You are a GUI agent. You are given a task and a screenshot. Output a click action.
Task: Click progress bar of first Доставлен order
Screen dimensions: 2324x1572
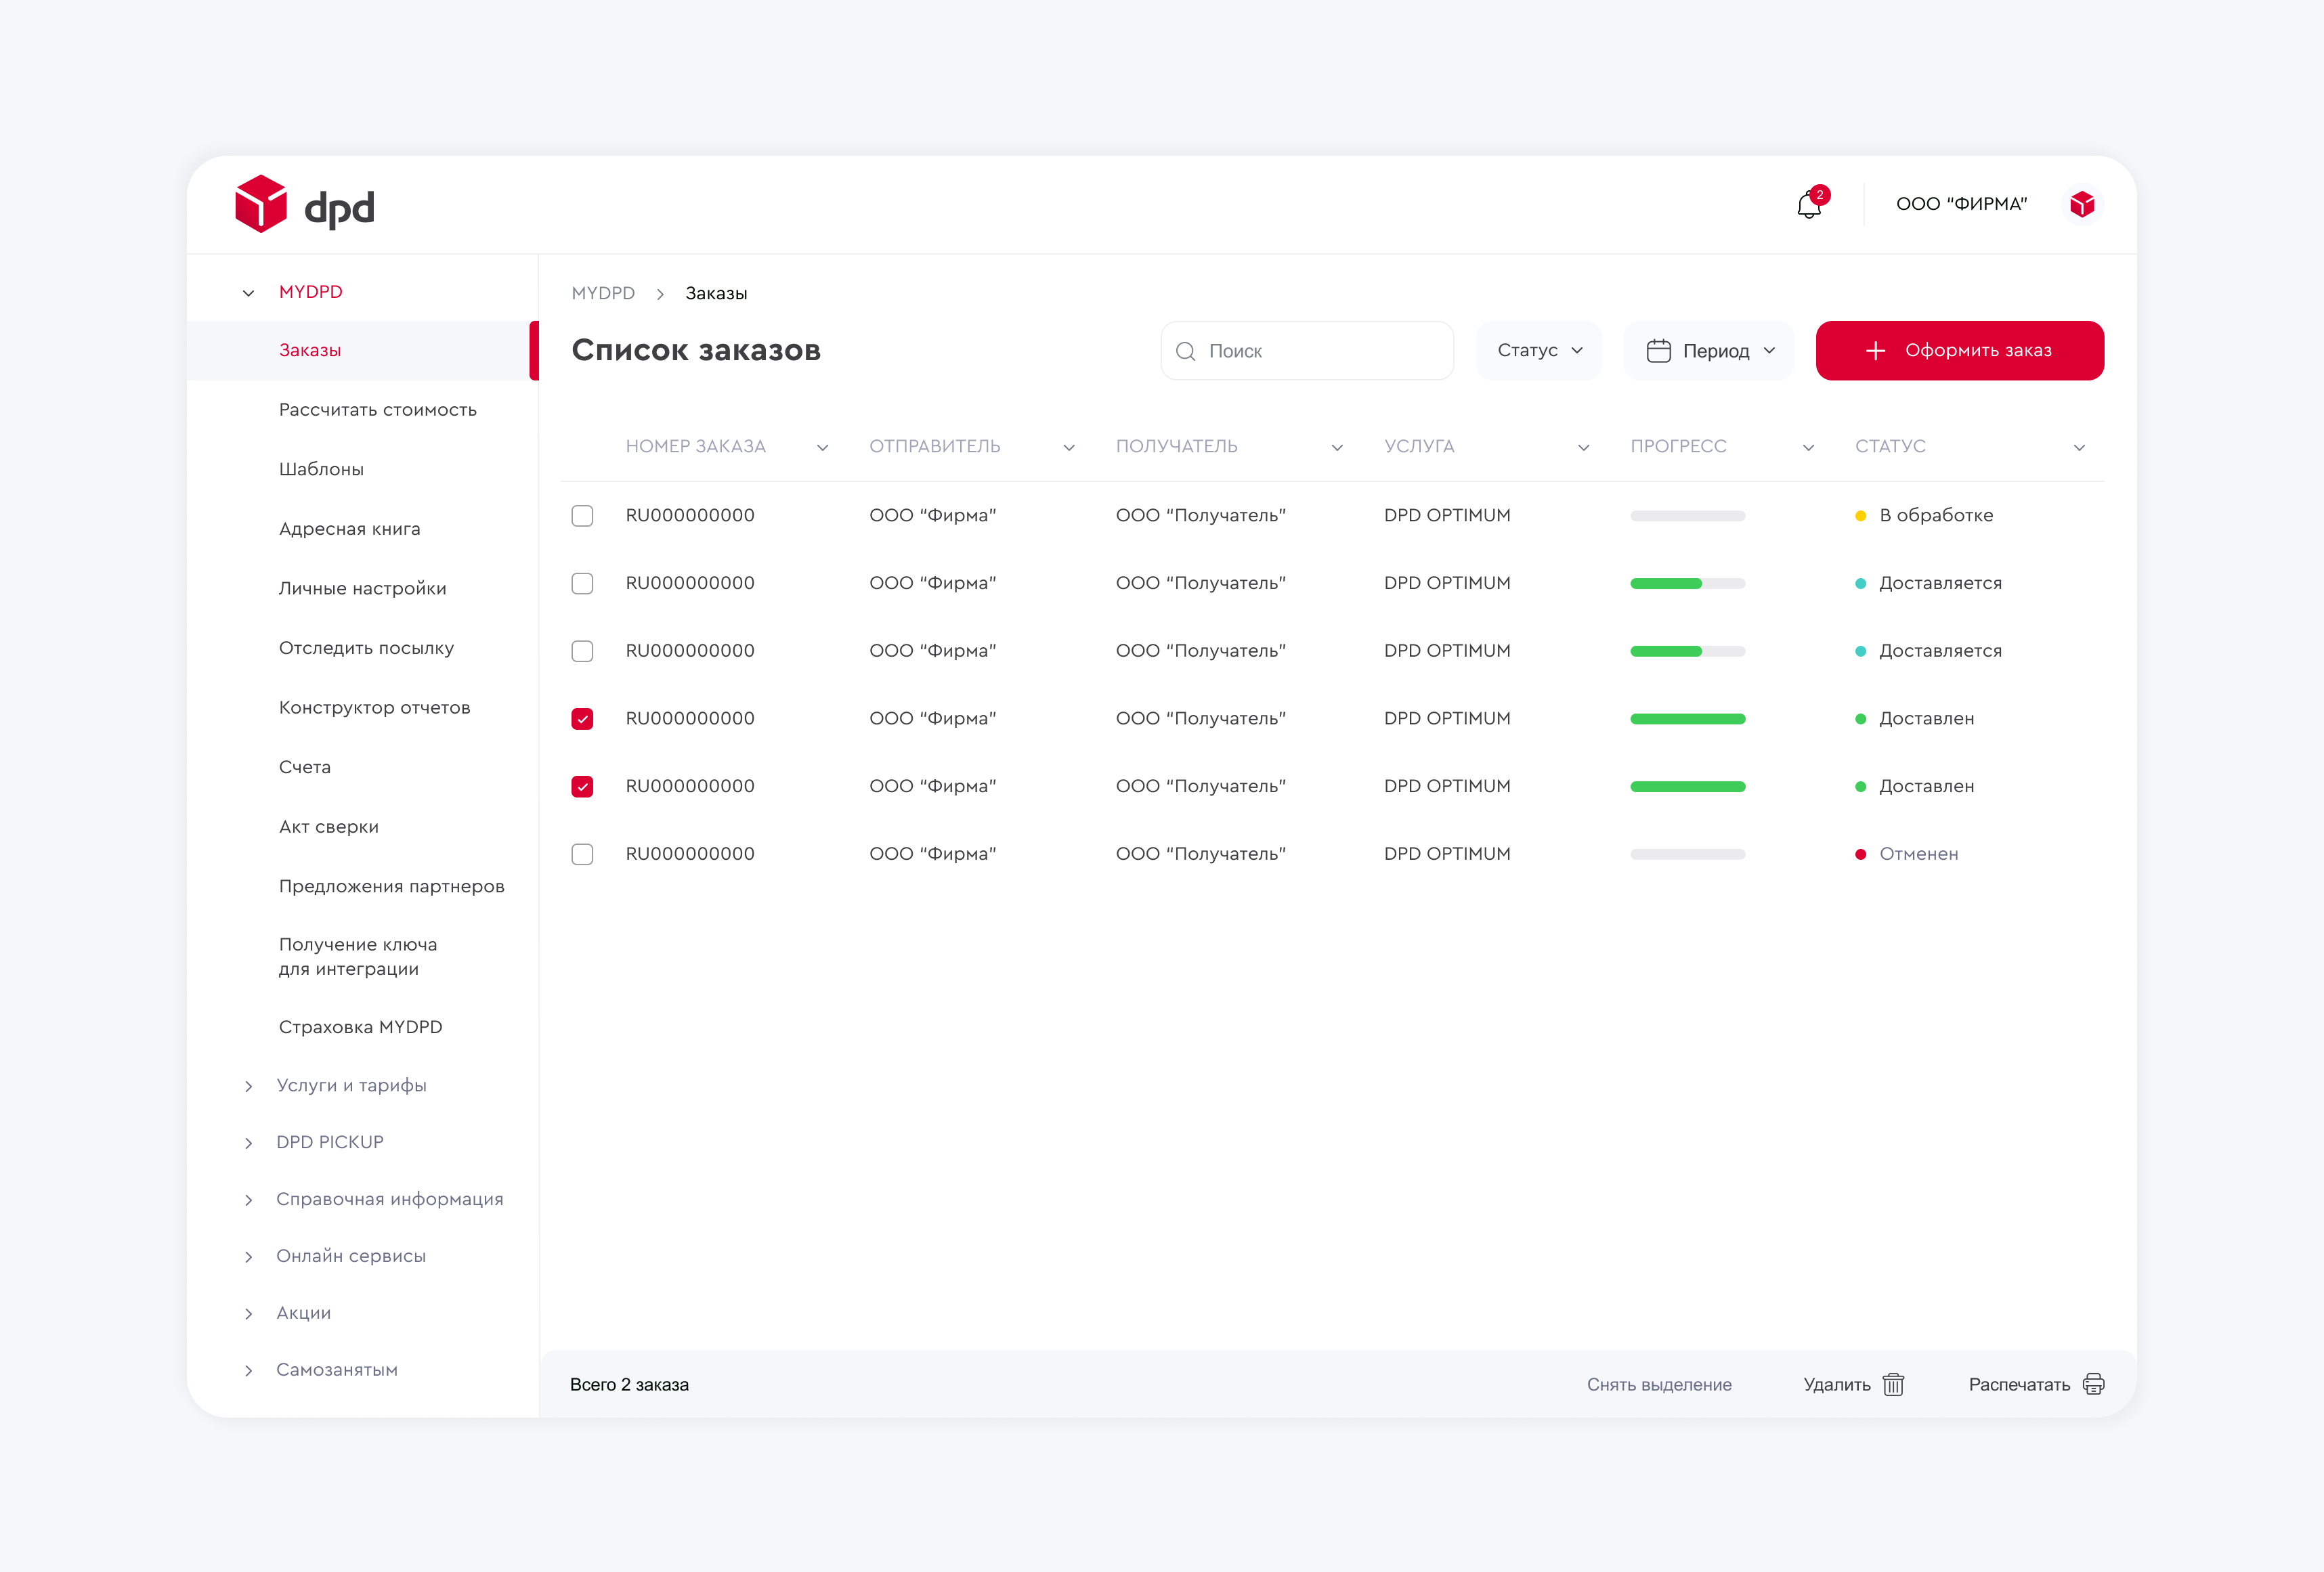1687,719
